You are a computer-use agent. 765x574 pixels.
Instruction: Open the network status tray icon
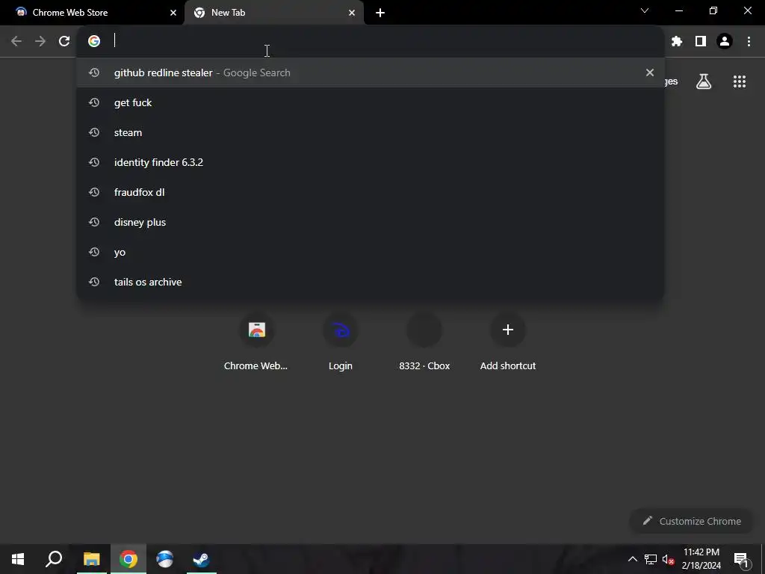tap(651, 559)
